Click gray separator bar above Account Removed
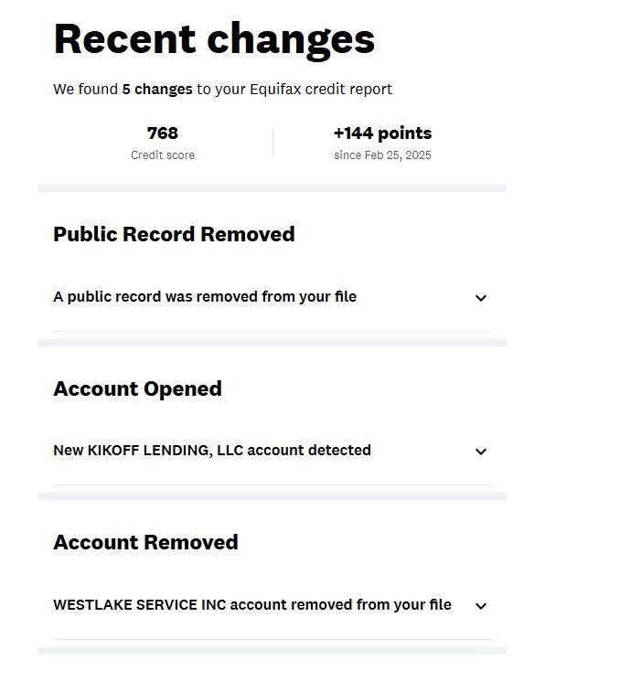The width and height of the screenshot is (620, 681). coord(272,496)
